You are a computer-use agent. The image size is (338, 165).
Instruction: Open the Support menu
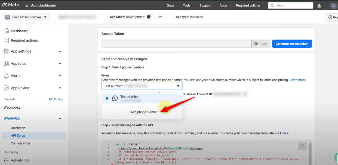pos(205,5)
